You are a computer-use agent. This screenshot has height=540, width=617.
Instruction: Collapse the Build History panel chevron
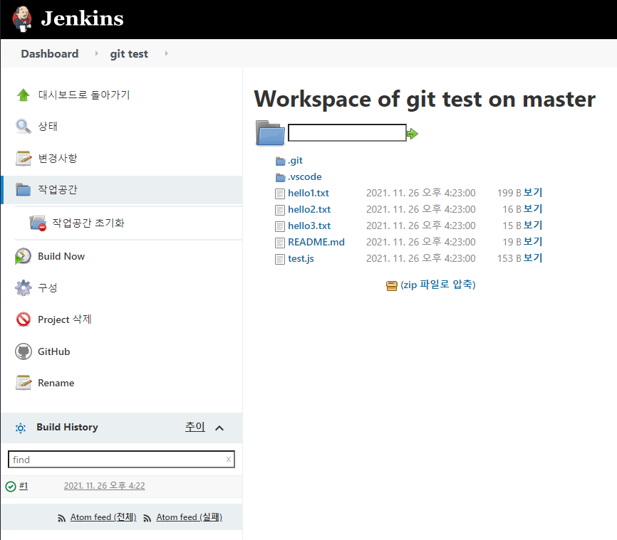[220, 428]
